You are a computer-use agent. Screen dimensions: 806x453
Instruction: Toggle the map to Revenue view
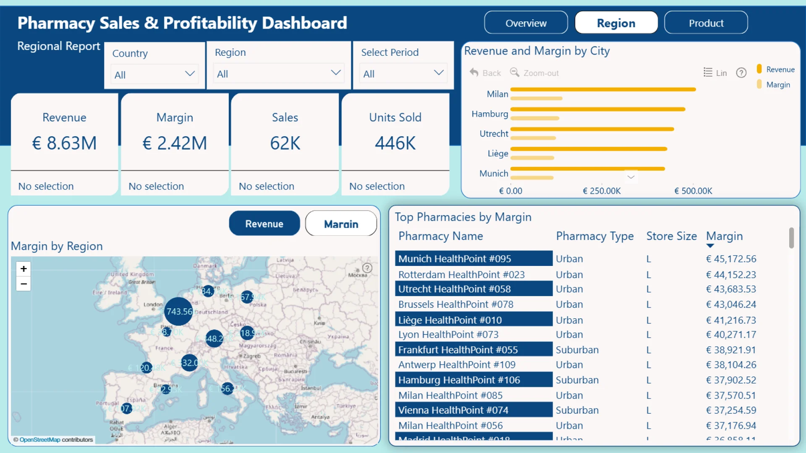coord(264,224)
